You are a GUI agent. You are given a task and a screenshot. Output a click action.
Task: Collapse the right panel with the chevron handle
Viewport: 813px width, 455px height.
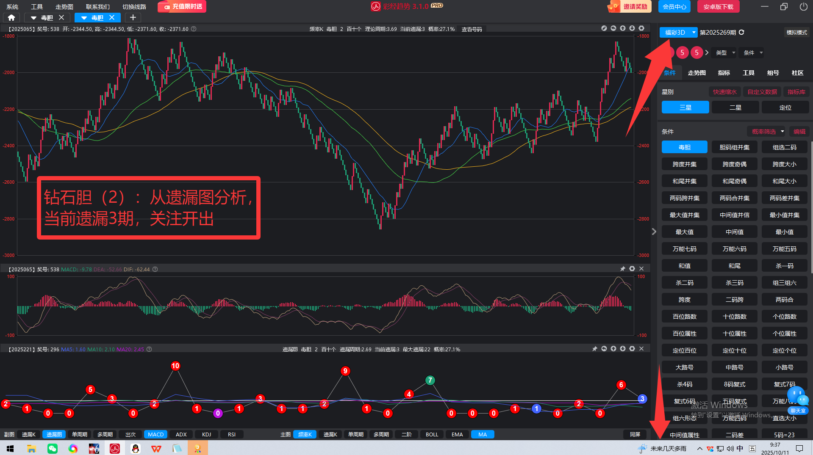[x=654, y=232]
